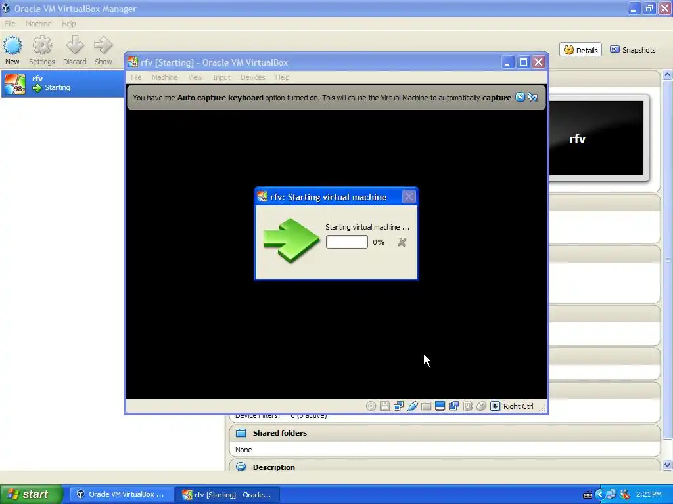Image resolution: width=673 pixels, height=504 pixels.
Task: Click the scroll up arrow in details pane
Action: click(667, 75)
